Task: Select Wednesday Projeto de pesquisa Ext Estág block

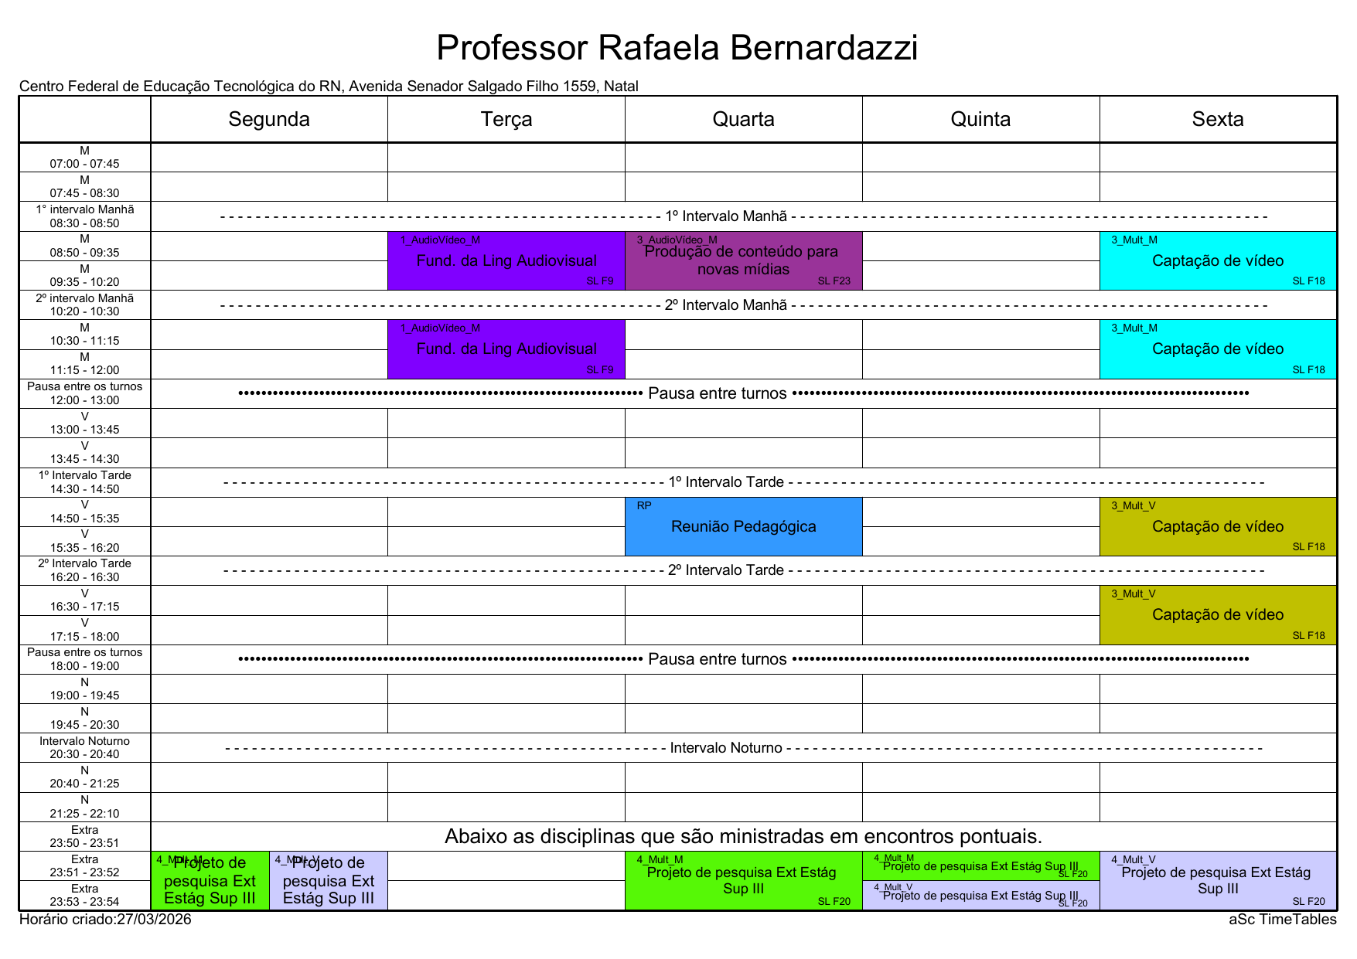Action: [x=742, y=881]
